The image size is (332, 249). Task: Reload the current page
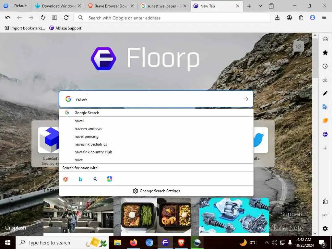click(66, 18)
